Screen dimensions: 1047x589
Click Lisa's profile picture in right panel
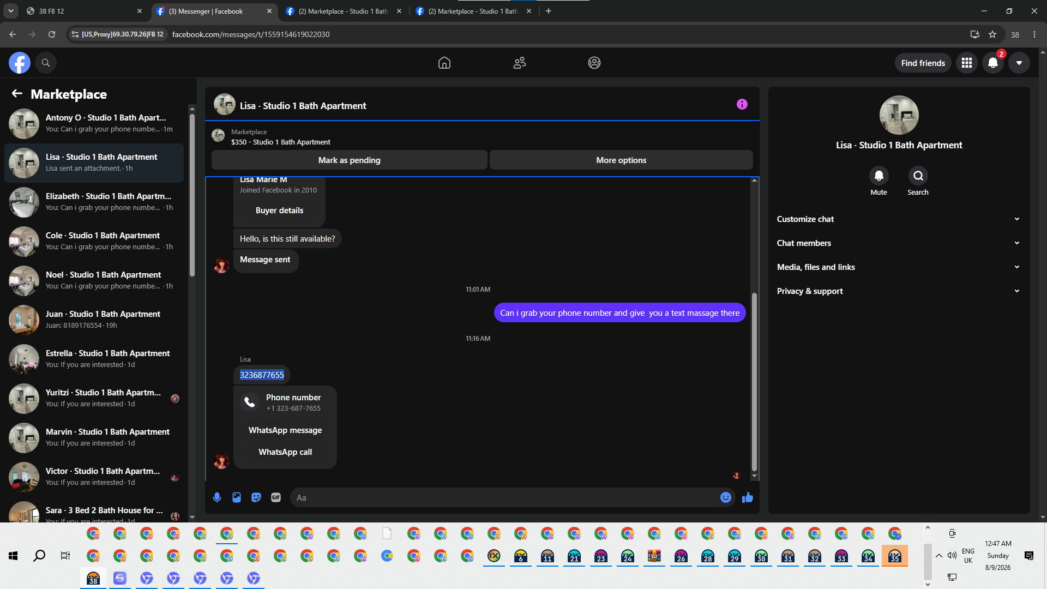pos(899,115)
